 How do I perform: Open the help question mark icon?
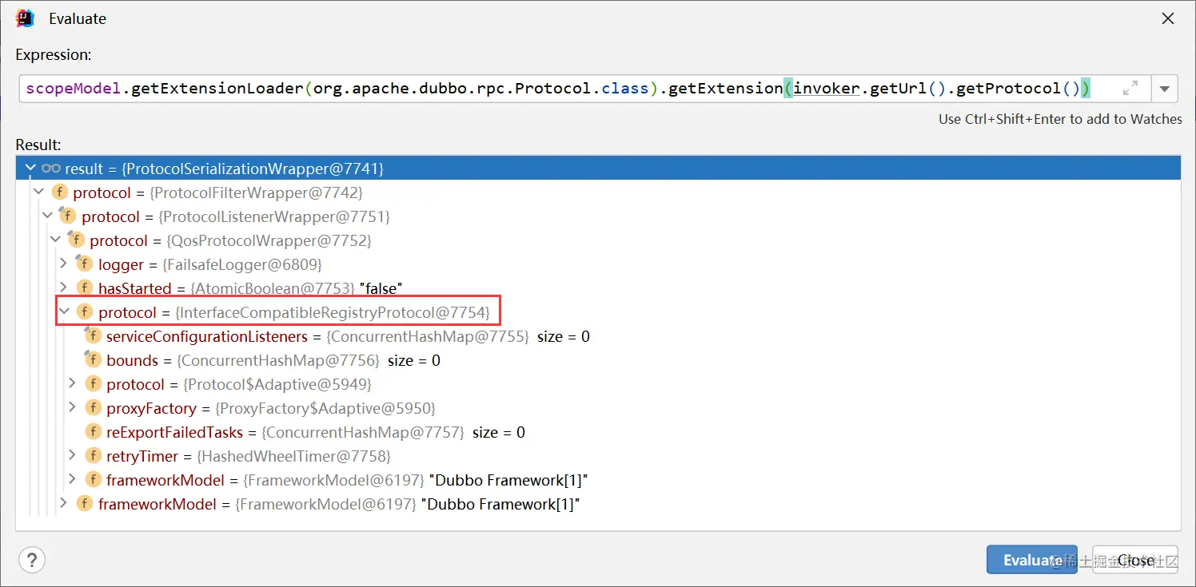click(32, 559)
